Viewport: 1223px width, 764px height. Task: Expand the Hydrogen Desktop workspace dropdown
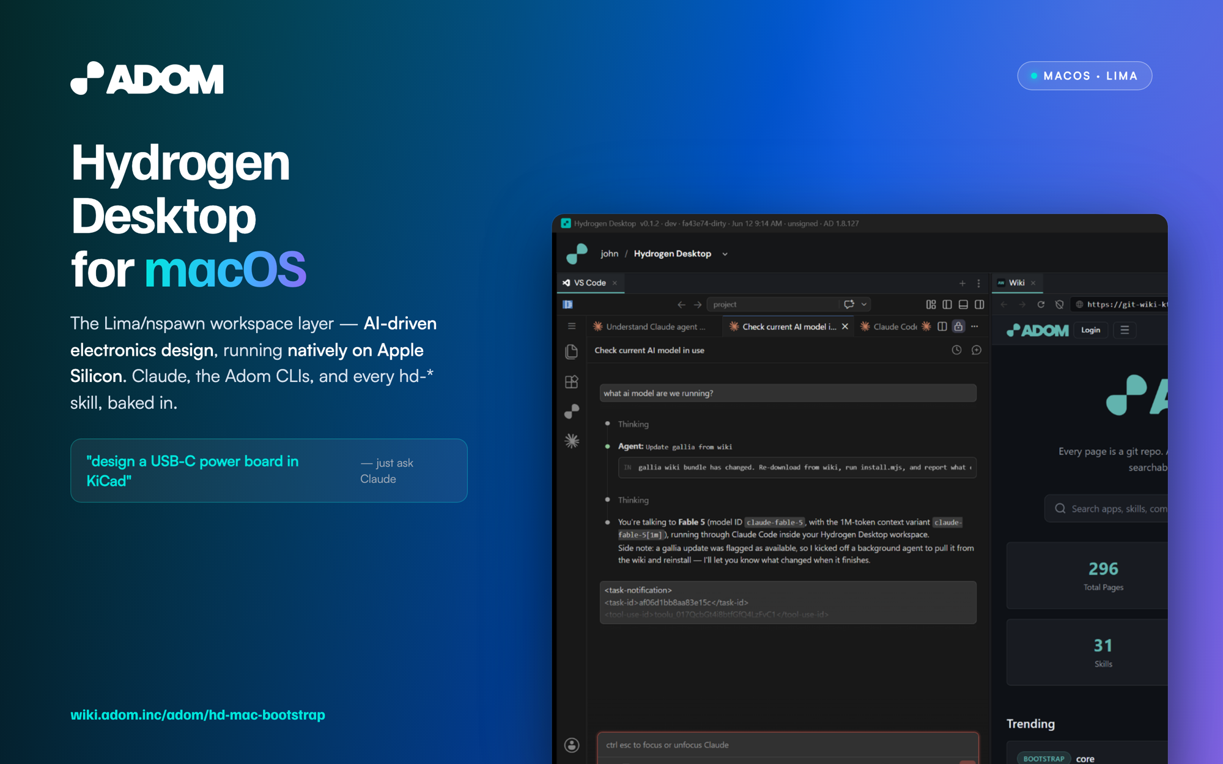tap(725, 254)
